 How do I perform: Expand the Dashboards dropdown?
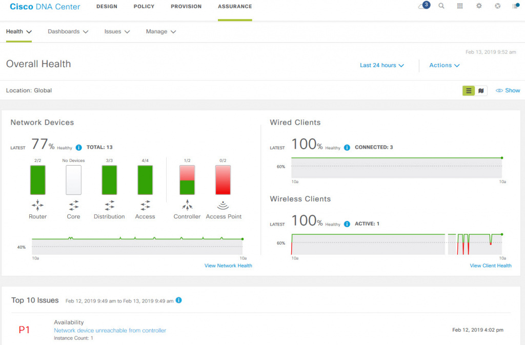(68, 31)
